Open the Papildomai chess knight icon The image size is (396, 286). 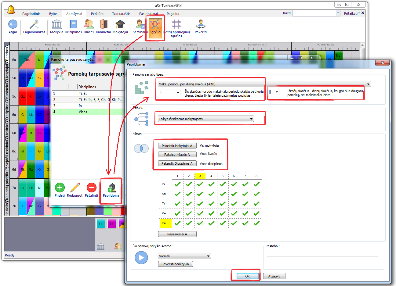[111, 188]
